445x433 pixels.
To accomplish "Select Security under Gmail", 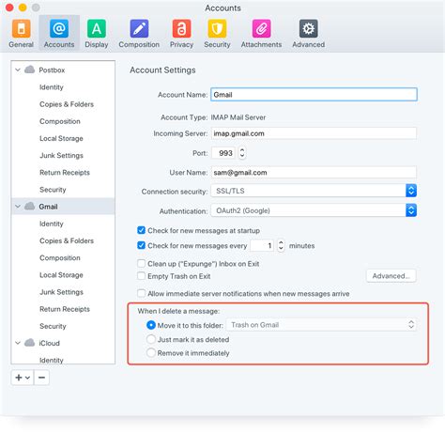I will point(53,326).
